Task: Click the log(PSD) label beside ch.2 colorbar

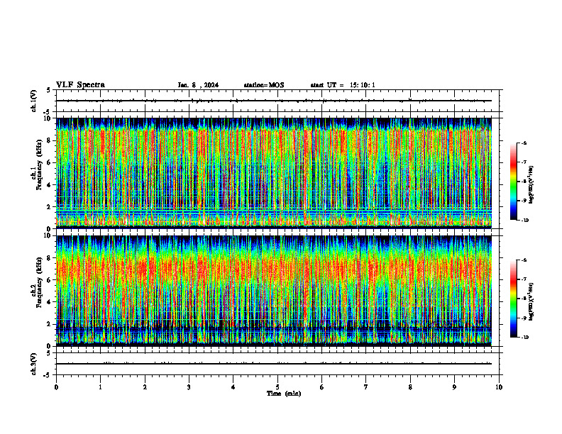Action: (x=531, y=302)
